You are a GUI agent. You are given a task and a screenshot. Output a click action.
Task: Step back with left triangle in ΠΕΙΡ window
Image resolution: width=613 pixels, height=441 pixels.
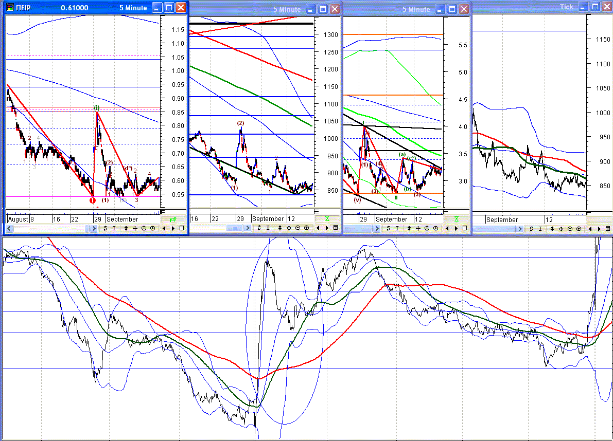coord(164,228)
